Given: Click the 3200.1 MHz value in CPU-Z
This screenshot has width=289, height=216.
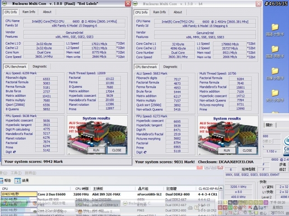Looking at the screenshot, I should click(x=238, y=187).
